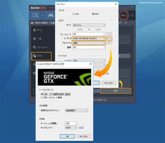
Task: Click the ... button beside video codec dropdown
Action: tap(109, 39)
